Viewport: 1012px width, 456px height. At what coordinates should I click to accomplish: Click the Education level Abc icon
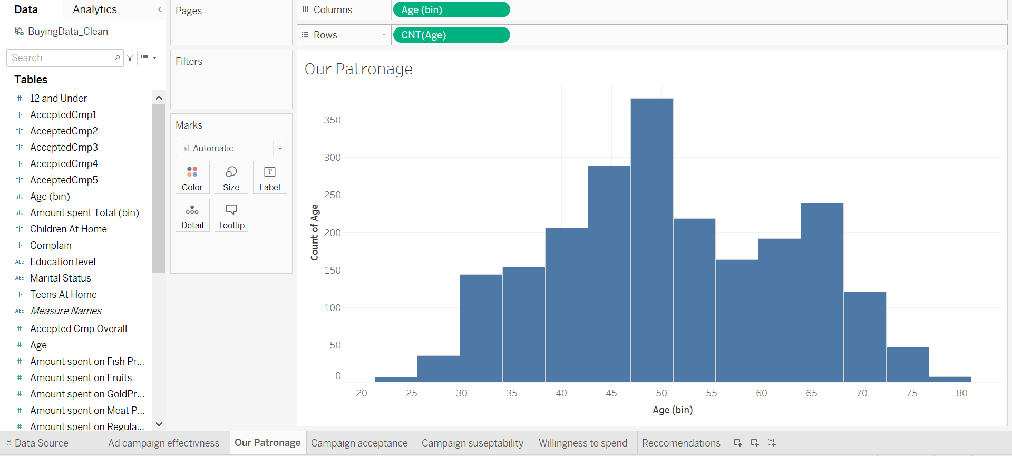coord(20,262)
